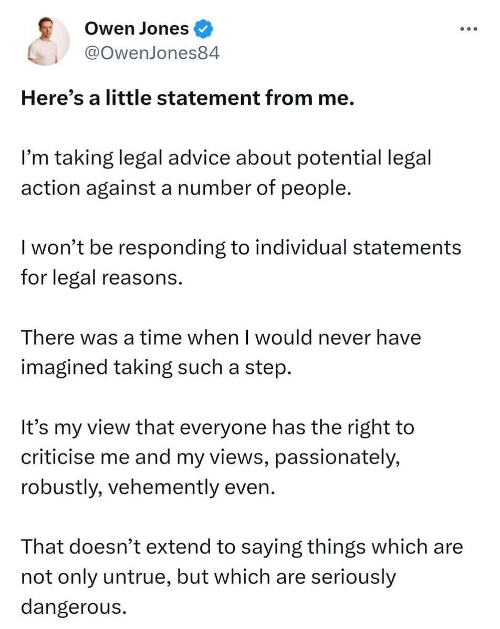Viewport: 500px width, 629px height.
Task: Open the @OwenJones84 handle link
Action: 151,52
